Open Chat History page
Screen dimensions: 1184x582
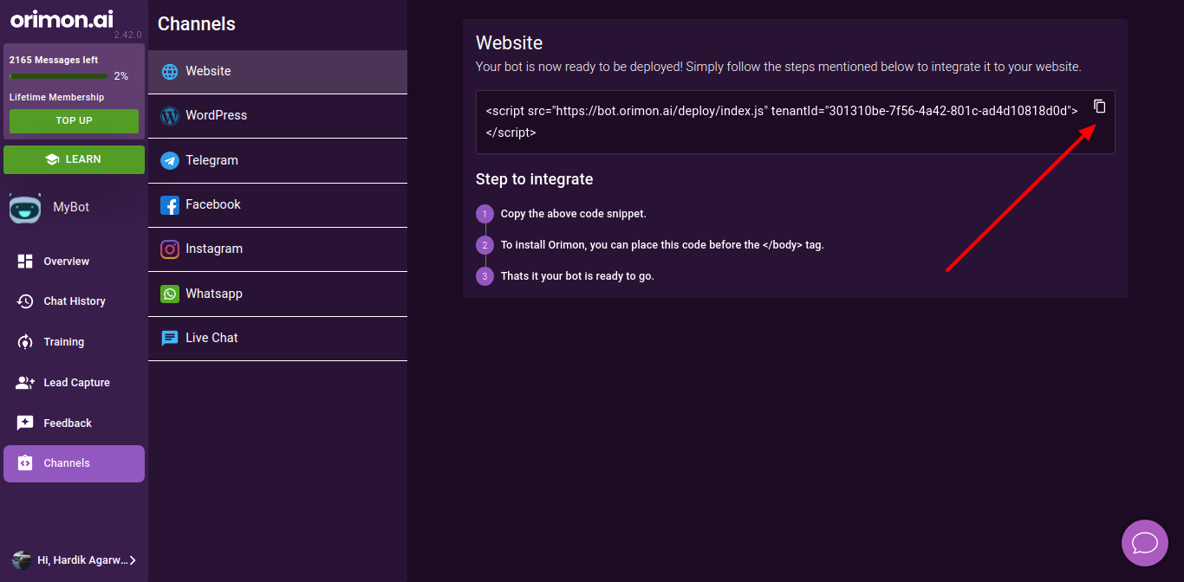[x=74, y=301]
